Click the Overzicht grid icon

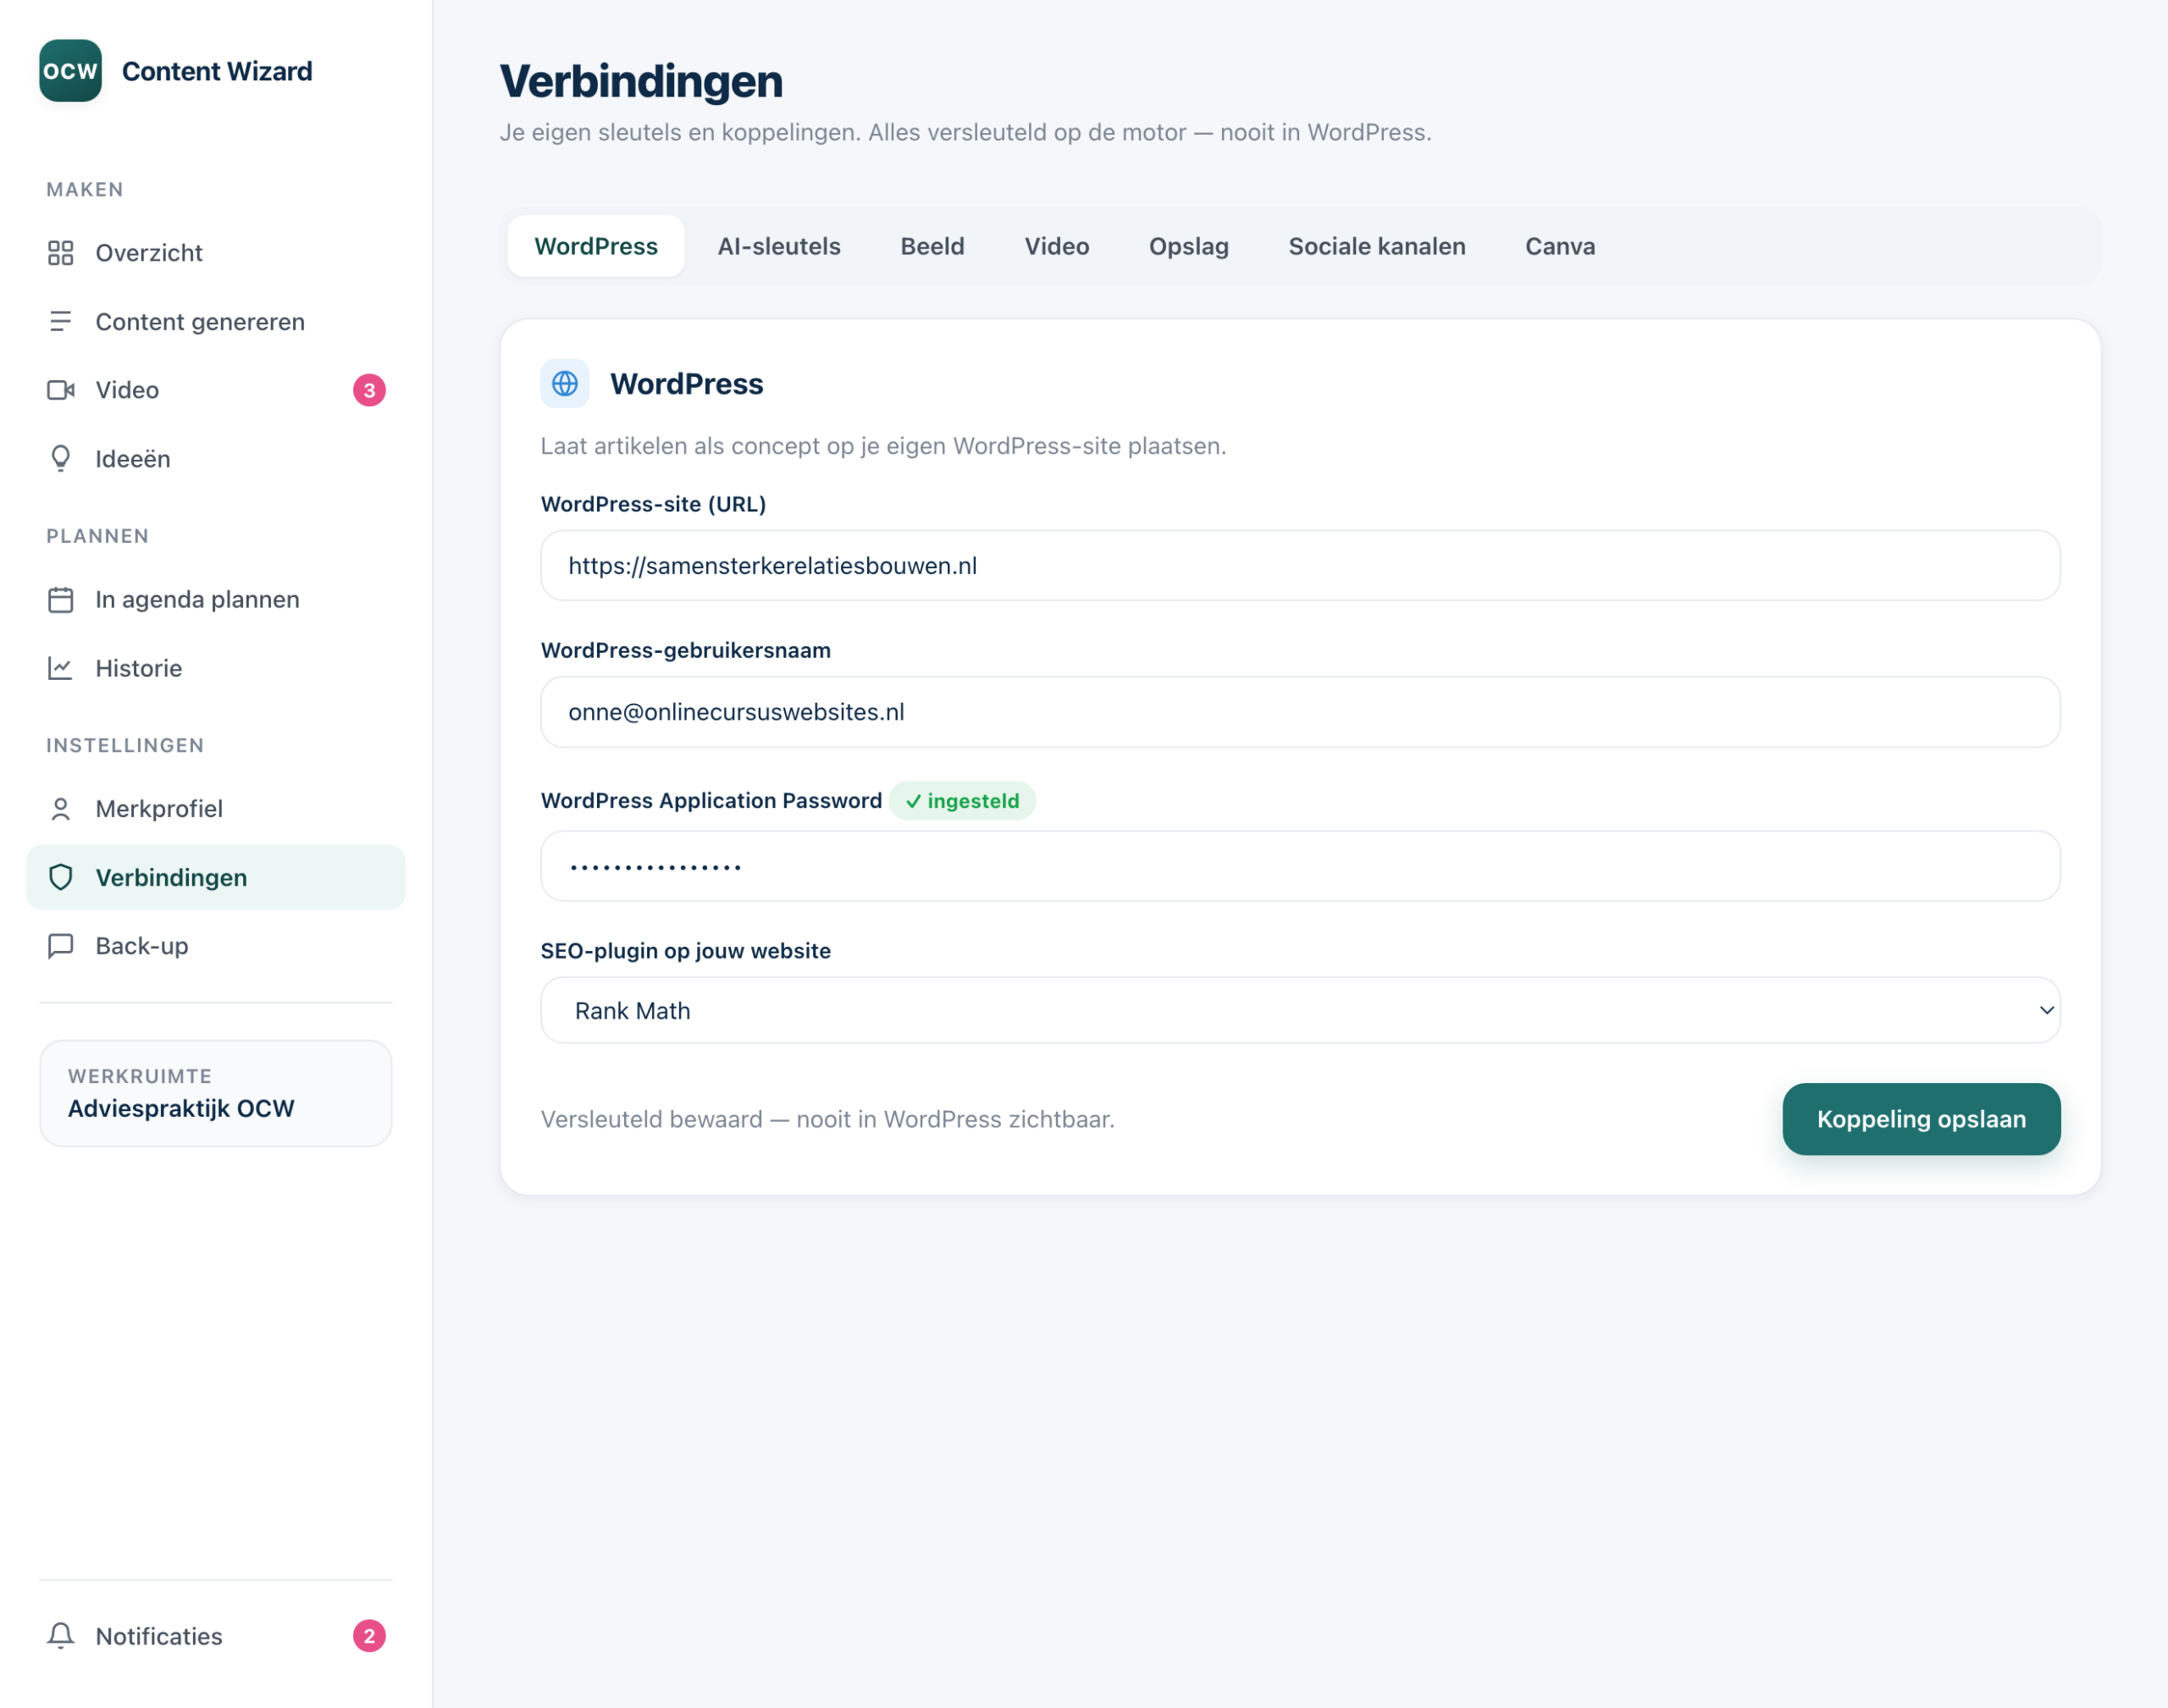click(x=61, y=253)
